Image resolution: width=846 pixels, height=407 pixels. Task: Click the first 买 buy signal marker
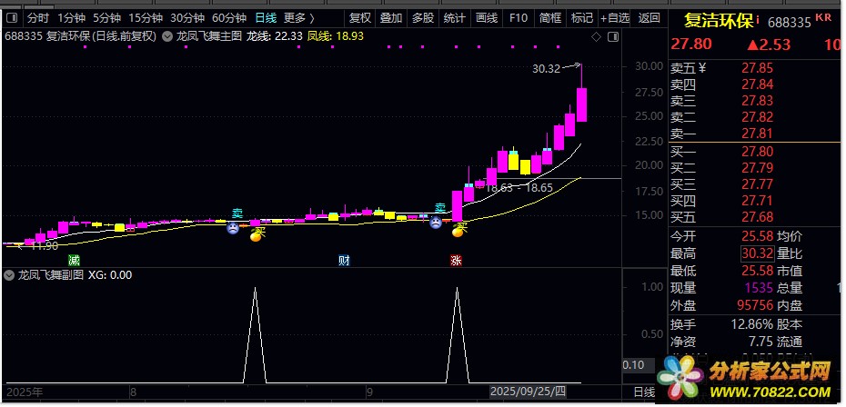(260, 232)
